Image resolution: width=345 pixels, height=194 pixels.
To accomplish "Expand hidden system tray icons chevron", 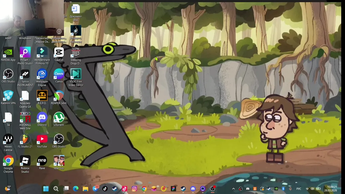I will [x=233, y=189].
